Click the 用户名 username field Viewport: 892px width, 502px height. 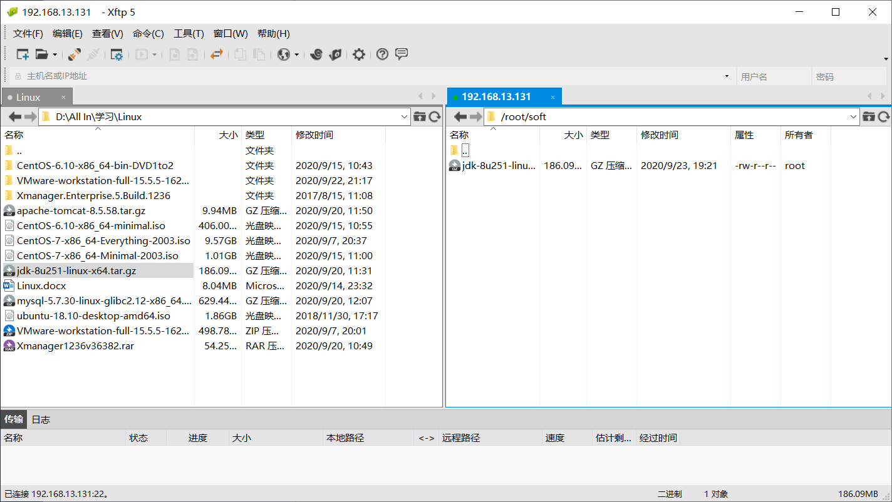point(773,76)
